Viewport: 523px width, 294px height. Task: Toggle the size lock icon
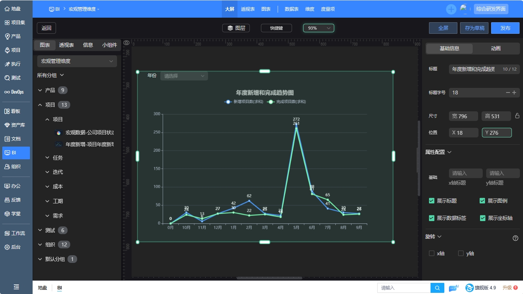click(x=517, y=116)
